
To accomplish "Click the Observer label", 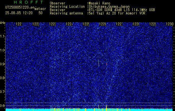I will [x=58, y=3].
